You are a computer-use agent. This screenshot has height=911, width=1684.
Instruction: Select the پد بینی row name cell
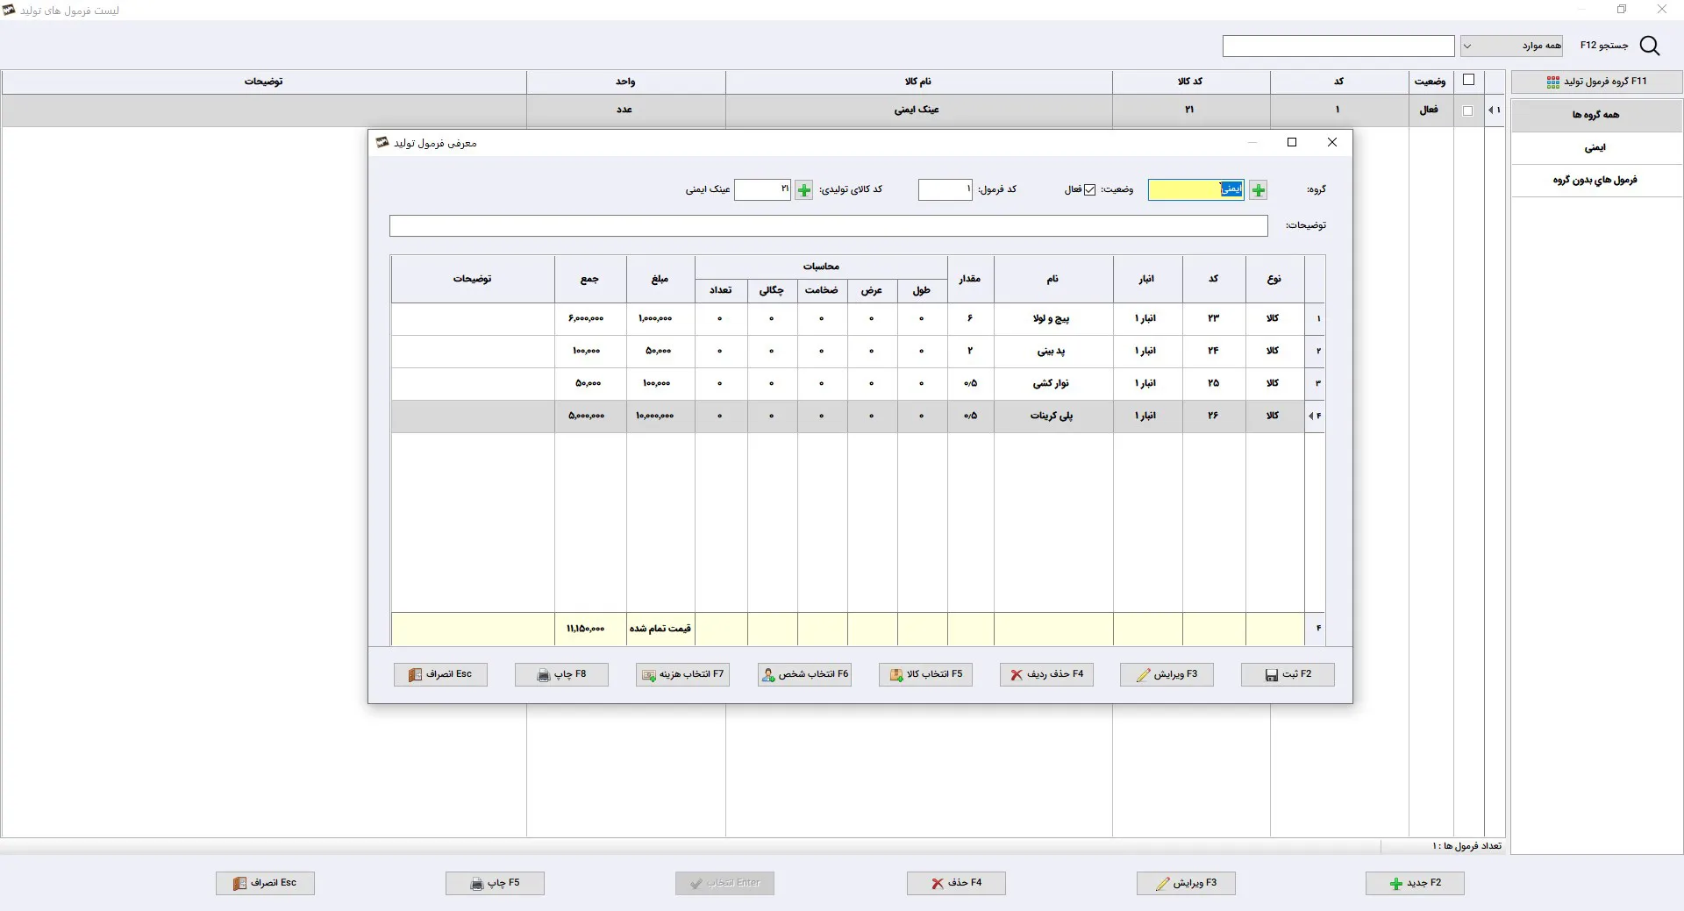(1052, 351)
